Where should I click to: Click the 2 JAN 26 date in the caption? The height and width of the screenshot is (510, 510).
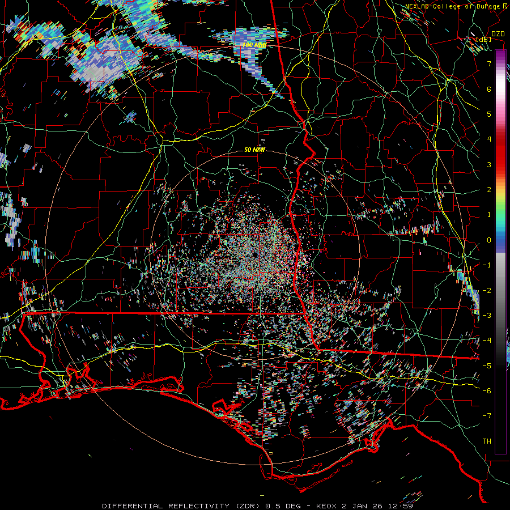[362, 506]
